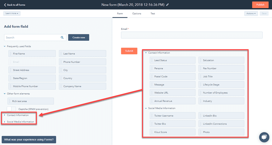This screenshot has height=145, width=272.
Task: Switch to the Test tab
Action: coord(153,14)
